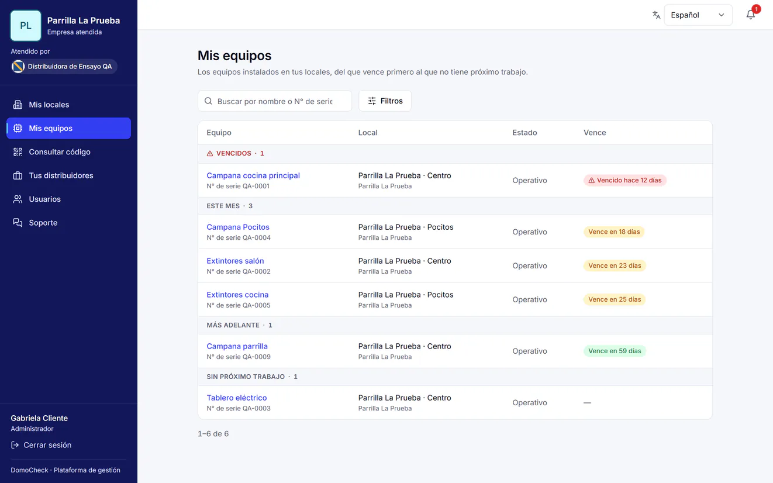Click the Distribuidora de Ensayo QA logo
Screen dimensions: 773x483
click(x=18, y=67)
